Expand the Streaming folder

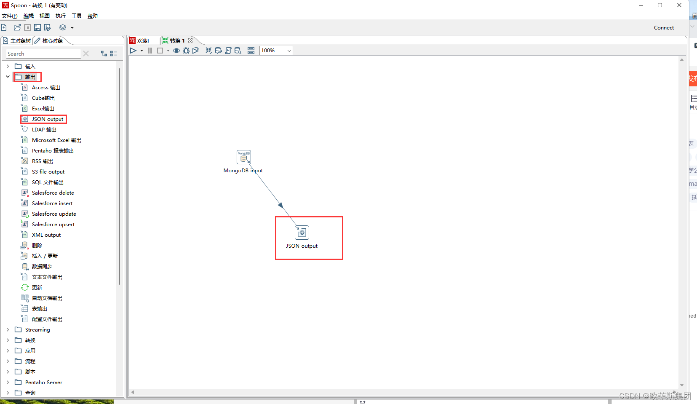tap(8, 329)
